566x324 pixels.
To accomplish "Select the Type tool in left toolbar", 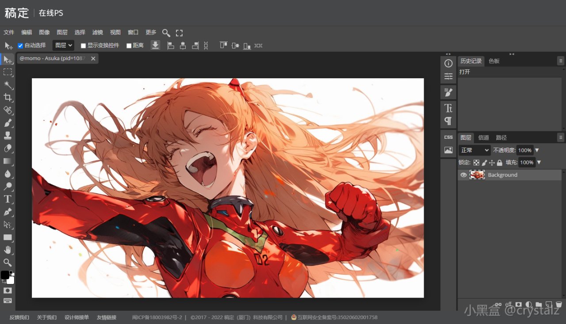I will pos(8,199).
